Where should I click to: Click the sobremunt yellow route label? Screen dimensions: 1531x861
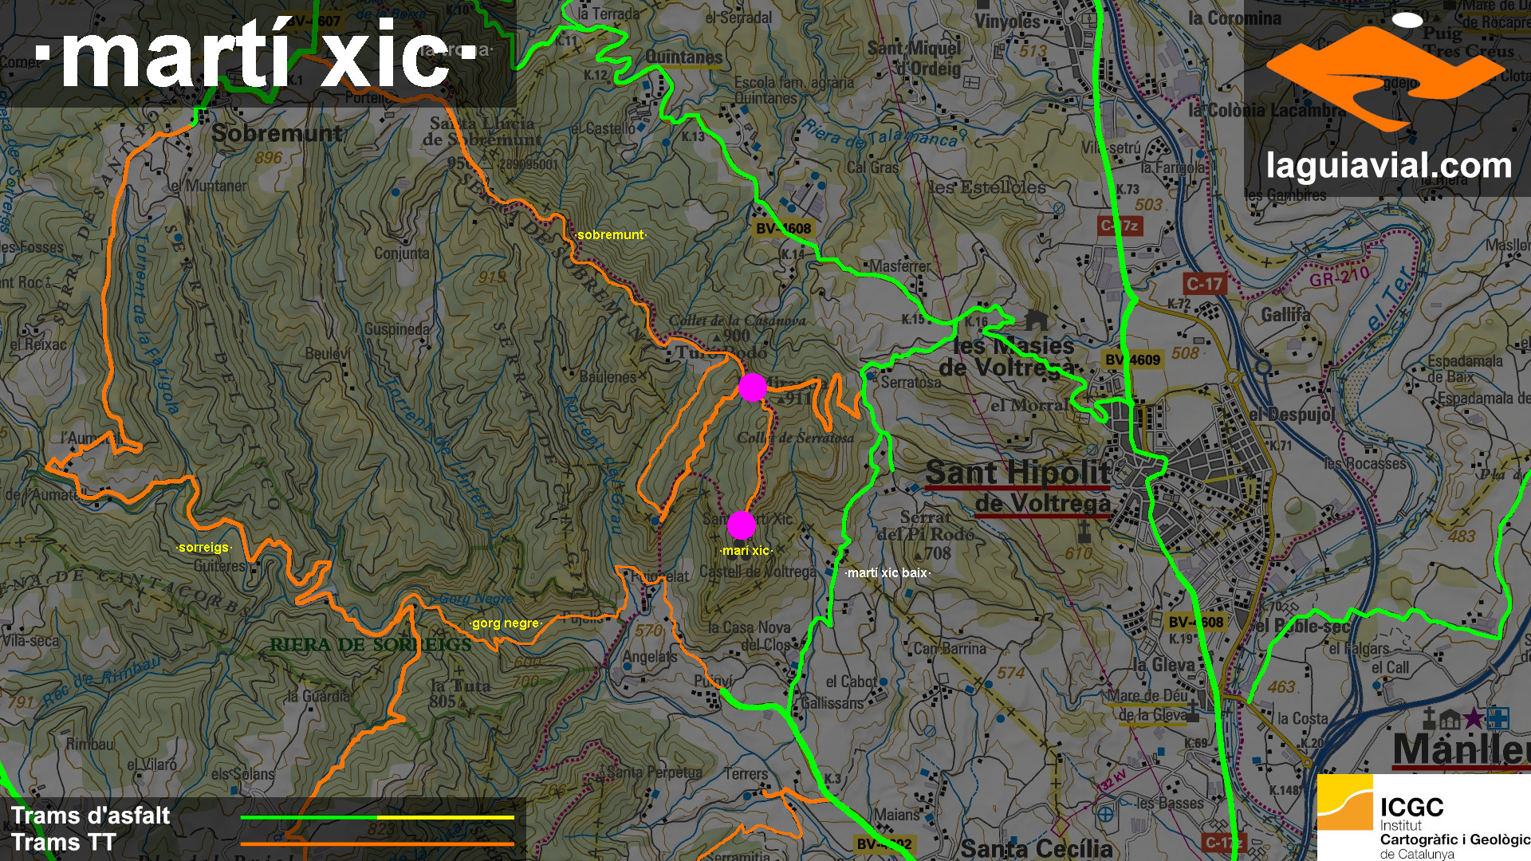click(611, 235)
